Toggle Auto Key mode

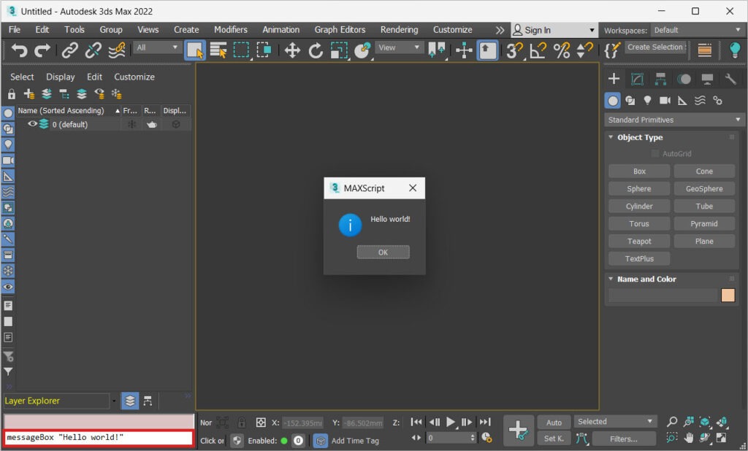[x=554, y=423]
